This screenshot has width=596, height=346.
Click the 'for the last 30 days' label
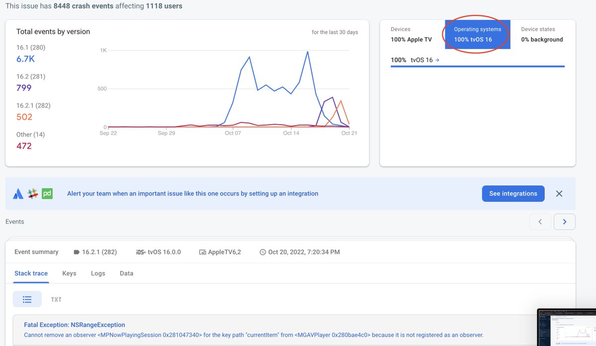(335, 32)
